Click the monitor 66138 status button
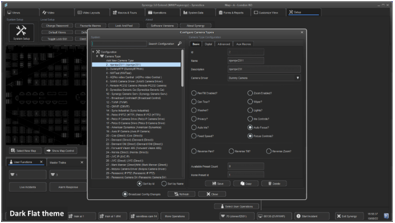This screenshot has width=395, height=223. [274, 216]
